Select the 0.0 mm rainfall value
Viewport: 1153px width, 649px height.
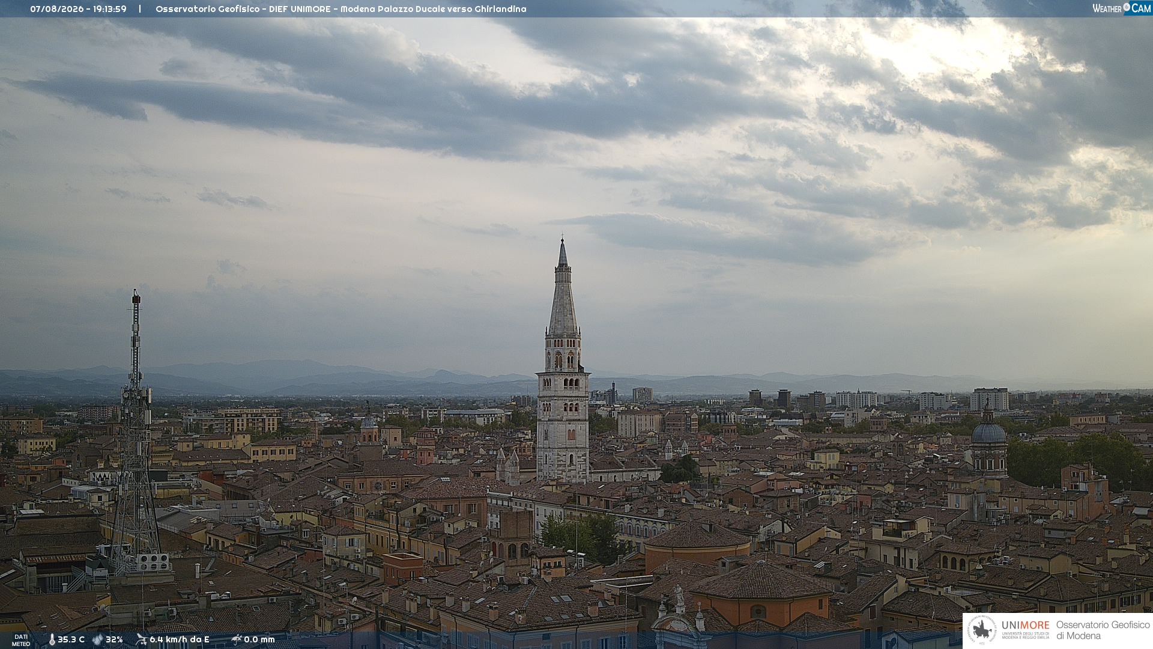[259, 639]
